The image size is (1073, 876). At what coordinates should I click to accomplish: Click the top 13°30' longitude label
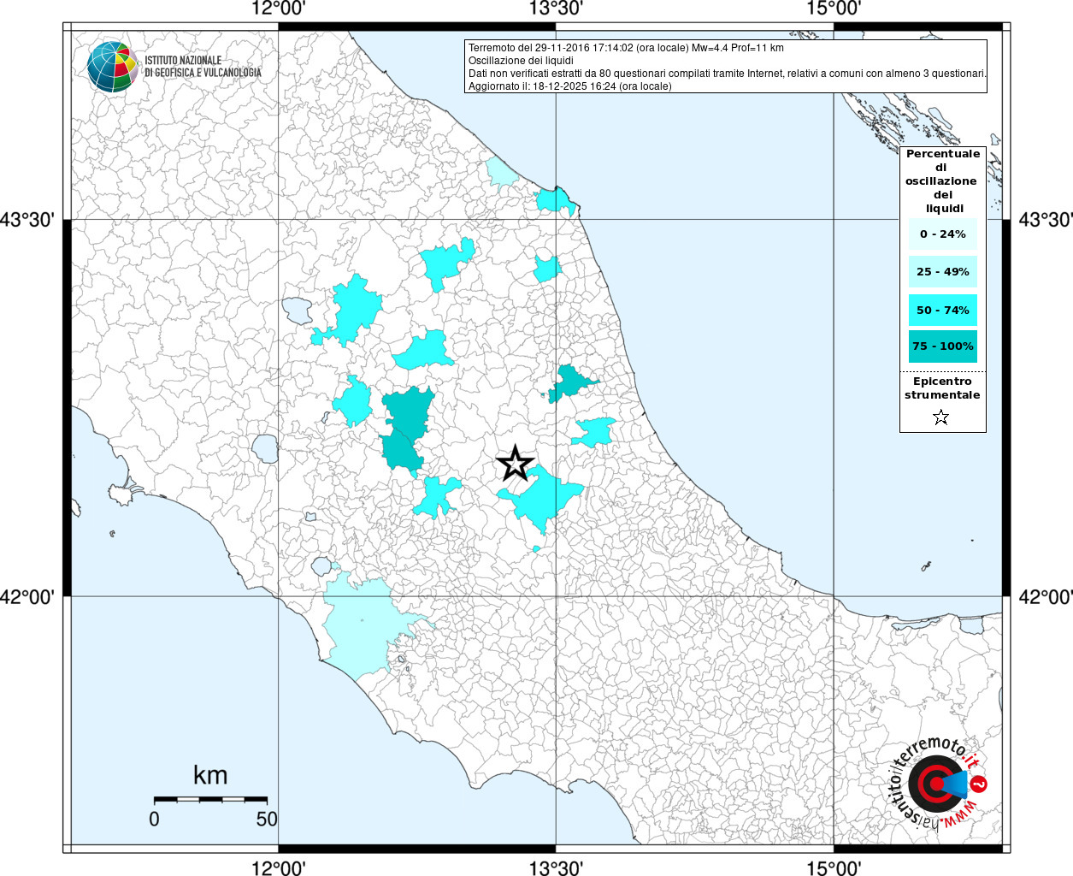click(x=556, y=9)
